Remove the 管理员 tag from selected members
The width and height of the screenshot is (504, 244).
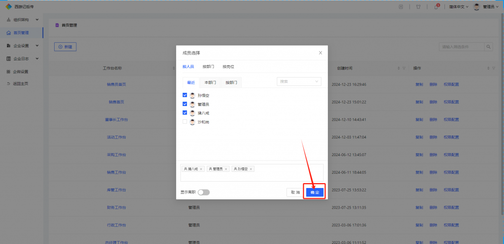coord(225,169)
